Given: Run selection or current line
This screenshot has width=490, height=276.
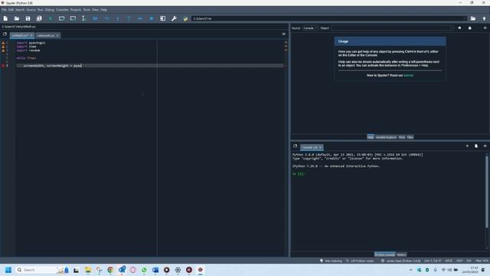Looking at the screenshot, I should click(83, 18).
